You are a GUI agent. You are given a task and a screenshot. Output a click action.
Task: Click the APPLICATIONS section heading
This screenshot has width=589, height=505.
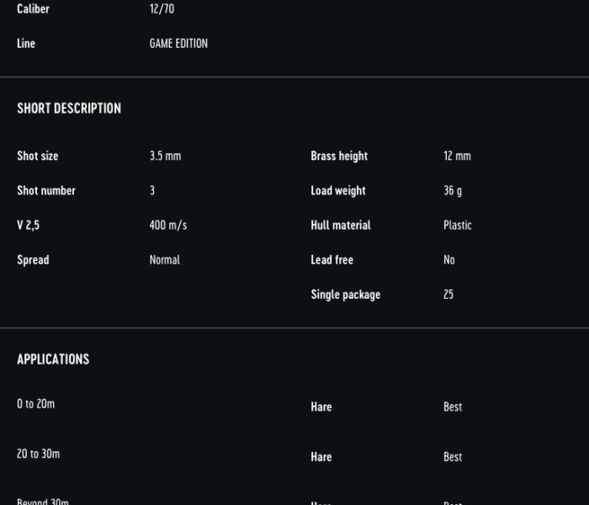[53, 359]
